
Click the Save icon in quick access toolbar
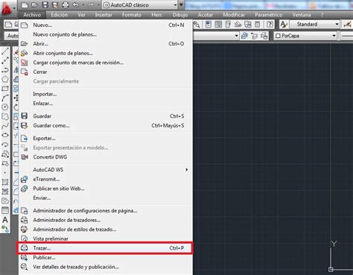45,5
